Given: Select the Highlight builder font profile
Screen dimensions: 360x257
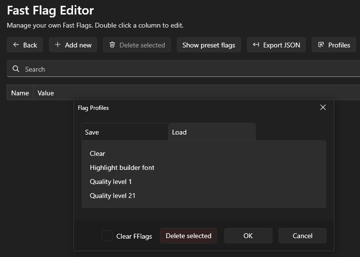Looking at the screenshot, I should point(122,167).
